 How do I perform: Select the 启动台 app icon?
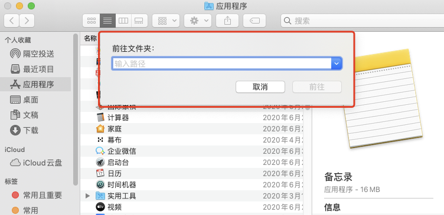100,162
